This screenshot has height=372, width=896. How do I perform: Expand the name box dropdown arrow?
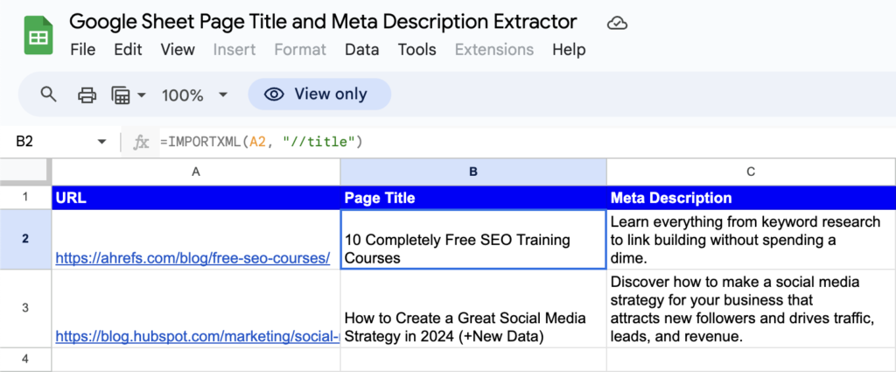coord(102,142)
